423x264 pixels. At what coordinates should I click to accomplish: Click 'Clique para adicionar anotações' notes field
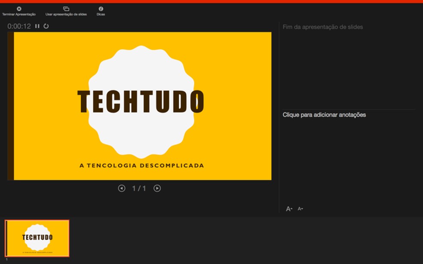click(x=324, y=115)
